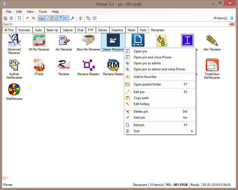Switch to the Notes tab
The image size is (238, 190).
[131, 30]
